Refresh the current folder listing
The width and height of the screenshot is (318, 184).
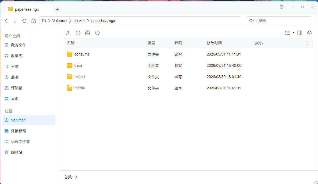pos(24,21)
